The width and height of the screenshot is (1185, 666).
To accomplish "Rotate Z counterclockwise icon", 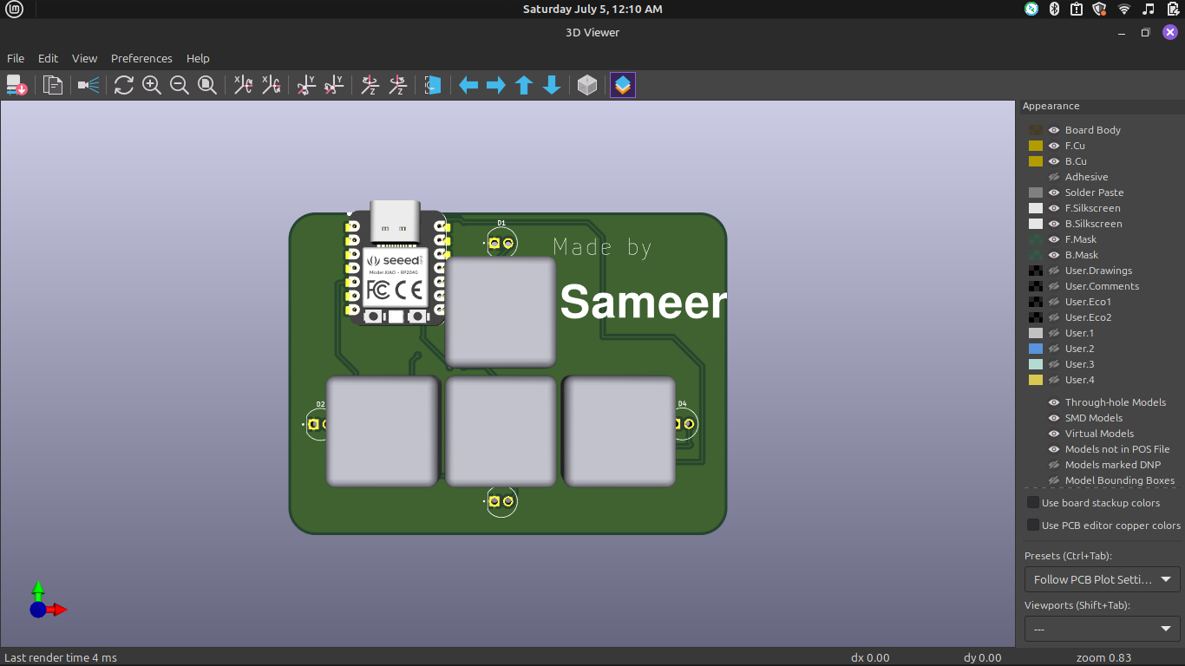I will coord(397,85).
